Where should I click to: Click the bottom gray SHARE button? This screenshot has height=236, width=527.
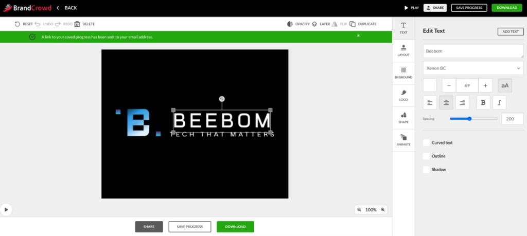pyautogui.click(x=149, y=227)
